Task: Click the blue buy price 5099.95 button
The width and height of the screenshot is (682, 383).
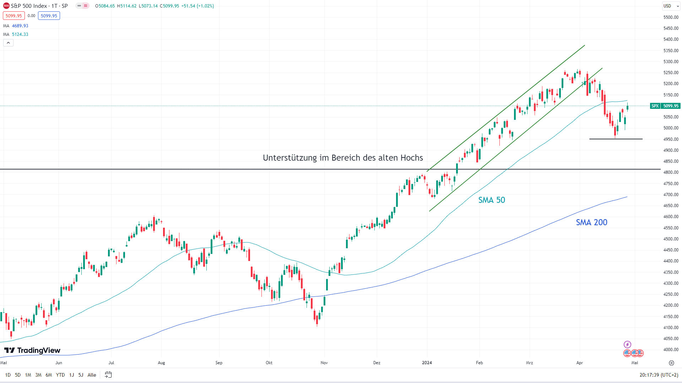Action: coord(49,16)
